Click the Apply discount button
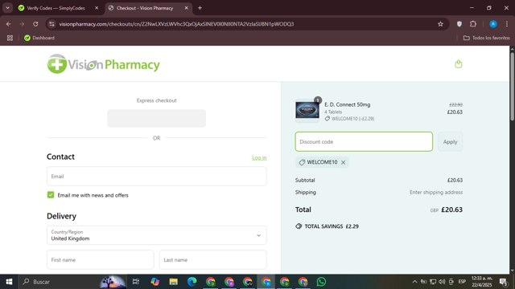The width and height of the screenshot is (515, 289). pos(450,141)
